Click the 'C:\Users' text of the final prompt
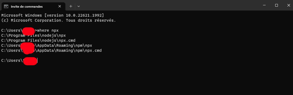 point(11,60)
